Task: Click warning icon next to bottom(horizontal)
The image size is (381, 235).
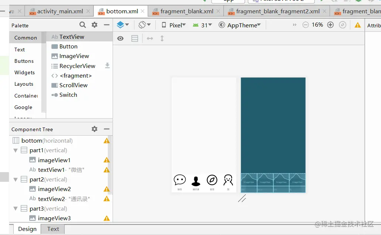Action: (x=107, y=141)
